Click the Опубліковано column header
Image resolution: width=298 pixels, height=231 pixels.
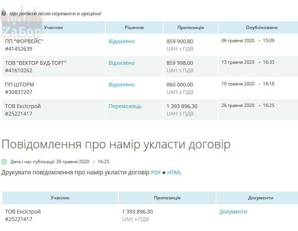pos(261,28)
